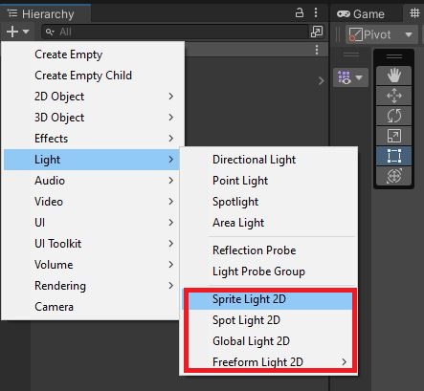This screenshot has height=391, width=424.
Task: Create a Light Probe Group
Action: tap(269, 272)
